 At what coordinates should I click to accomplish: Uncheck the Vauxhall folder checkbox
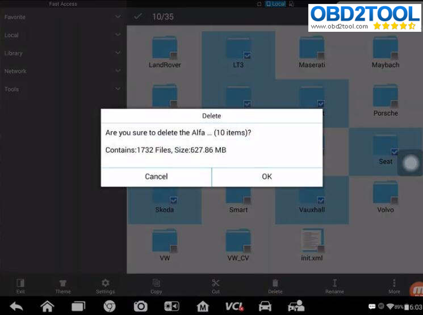321,200
